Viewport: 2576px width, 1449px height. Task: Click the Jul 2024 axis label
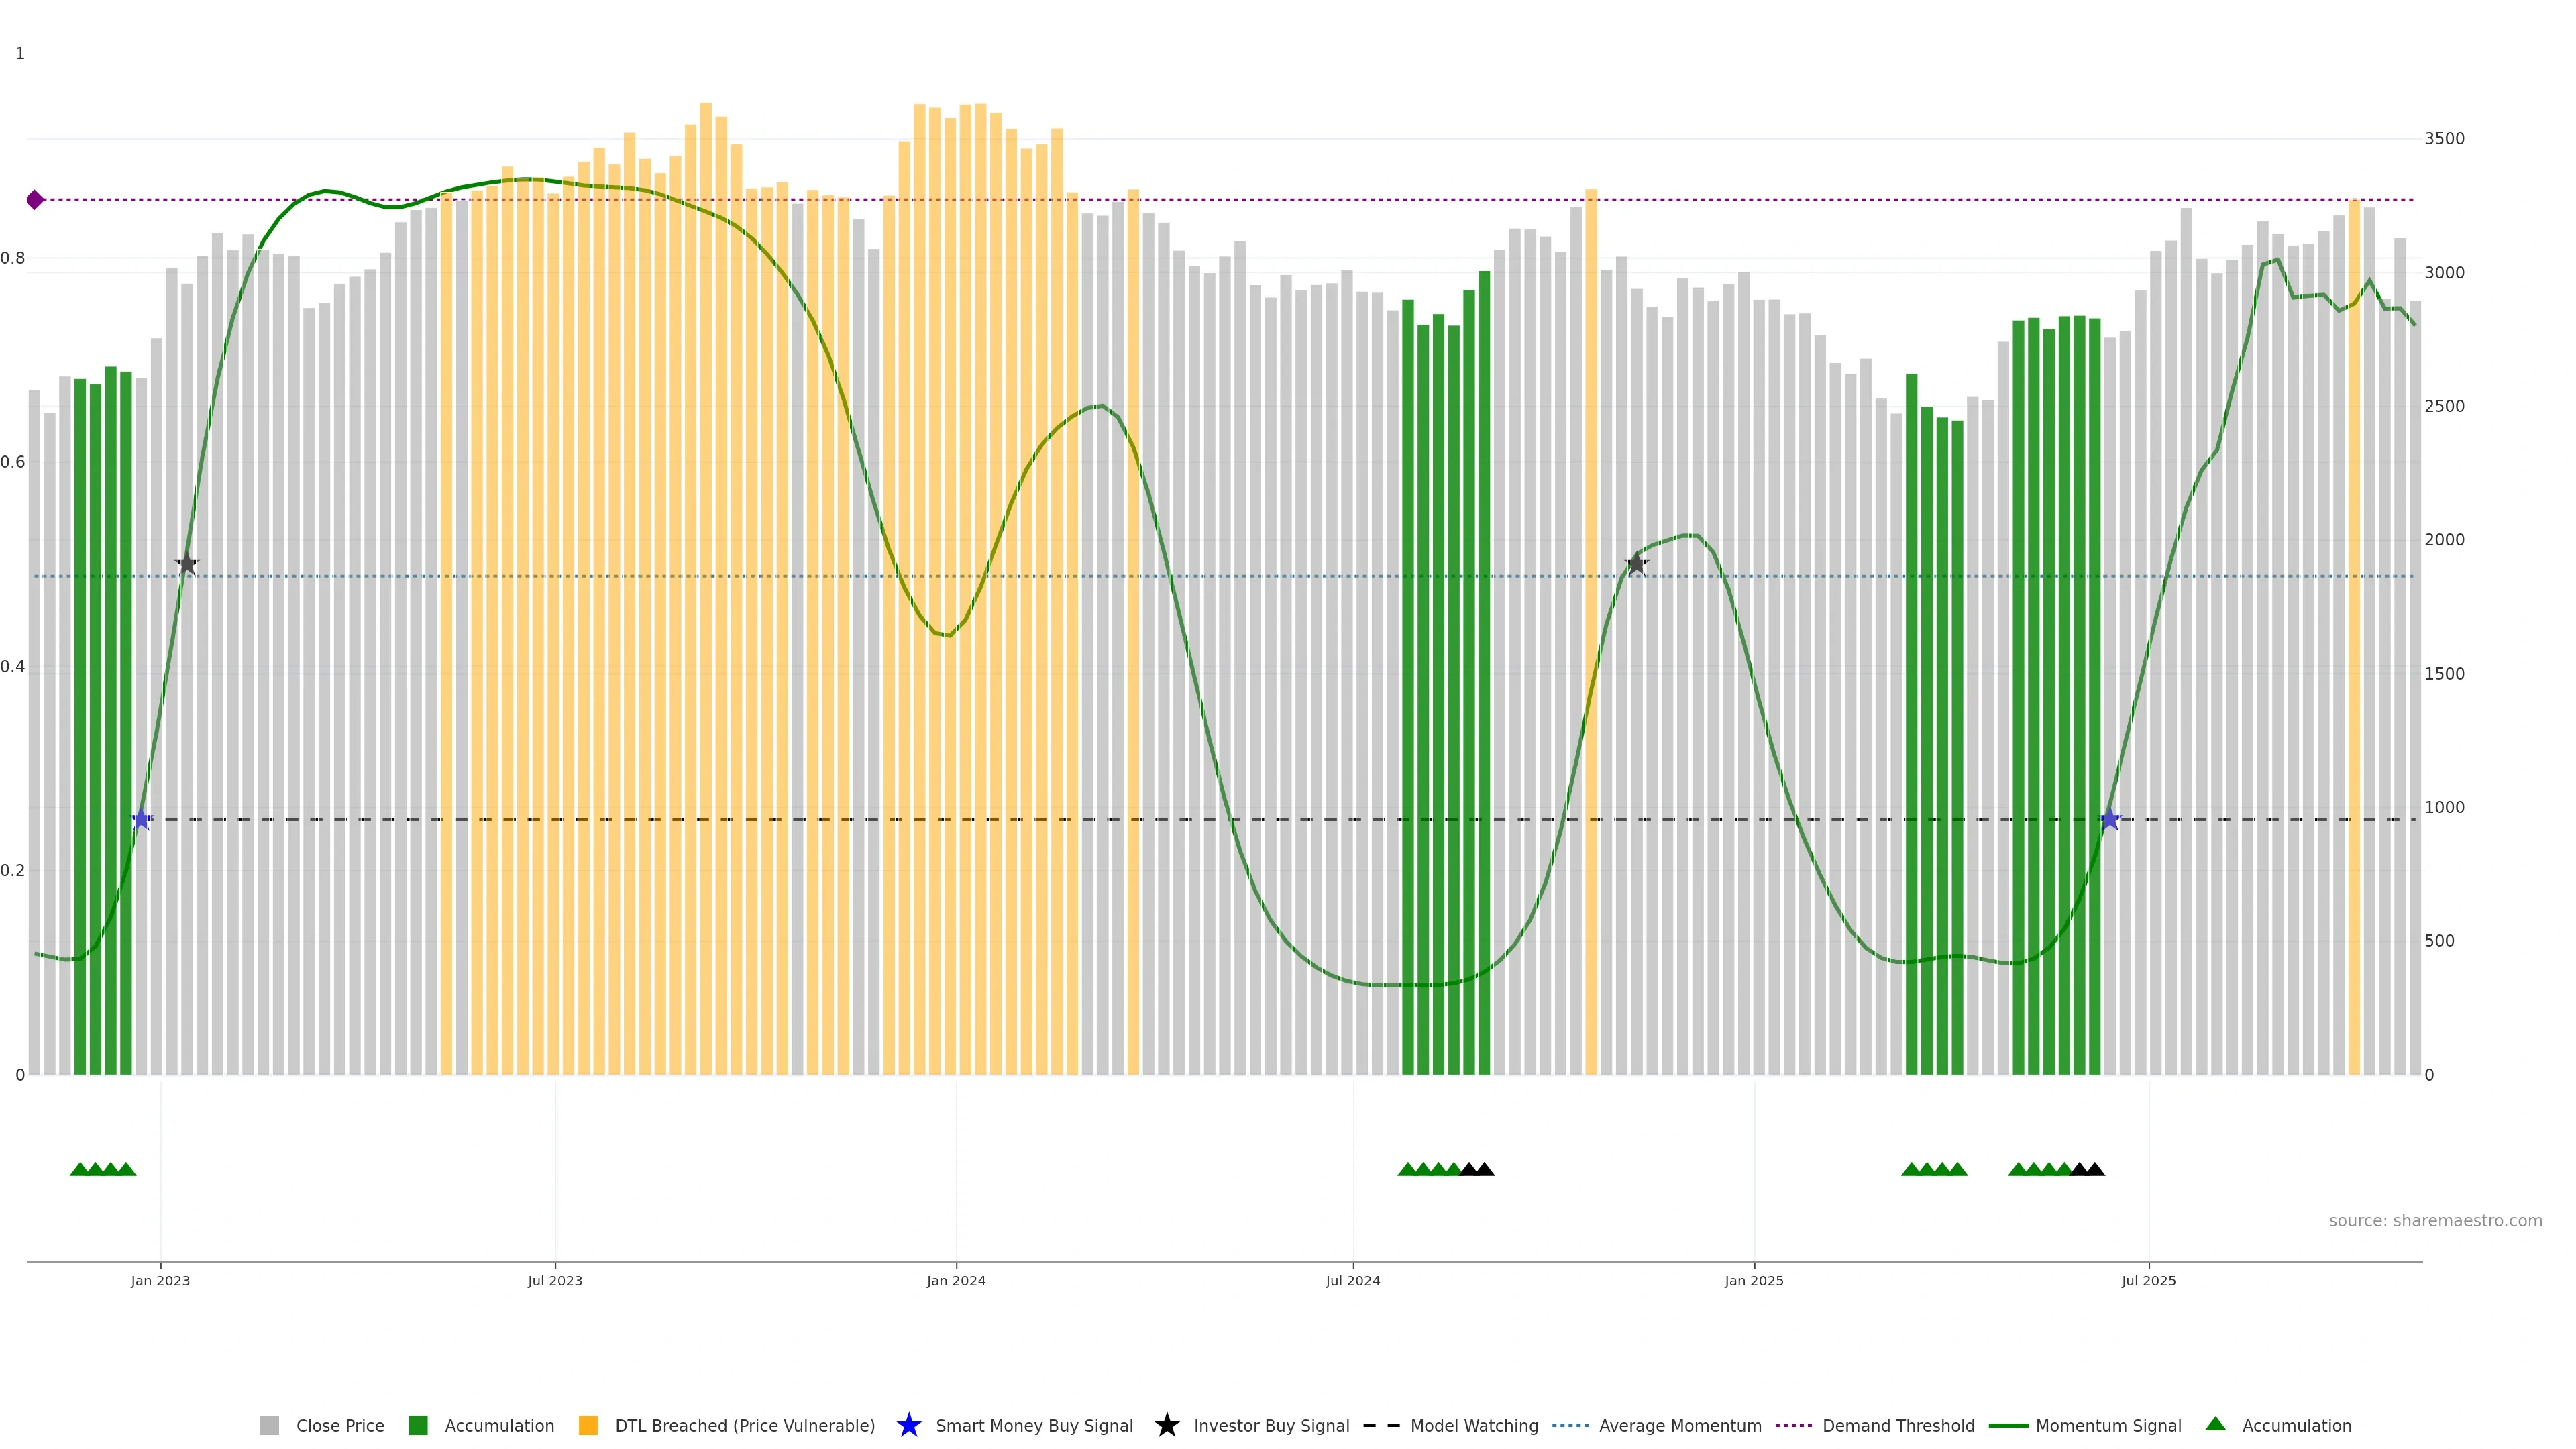tap(1353, 1281)
